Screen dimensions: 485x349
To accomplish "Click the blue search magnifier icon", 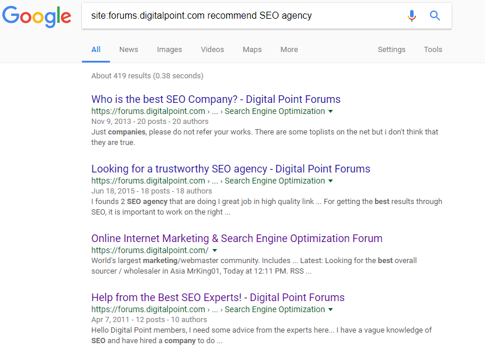I will 435,15.
